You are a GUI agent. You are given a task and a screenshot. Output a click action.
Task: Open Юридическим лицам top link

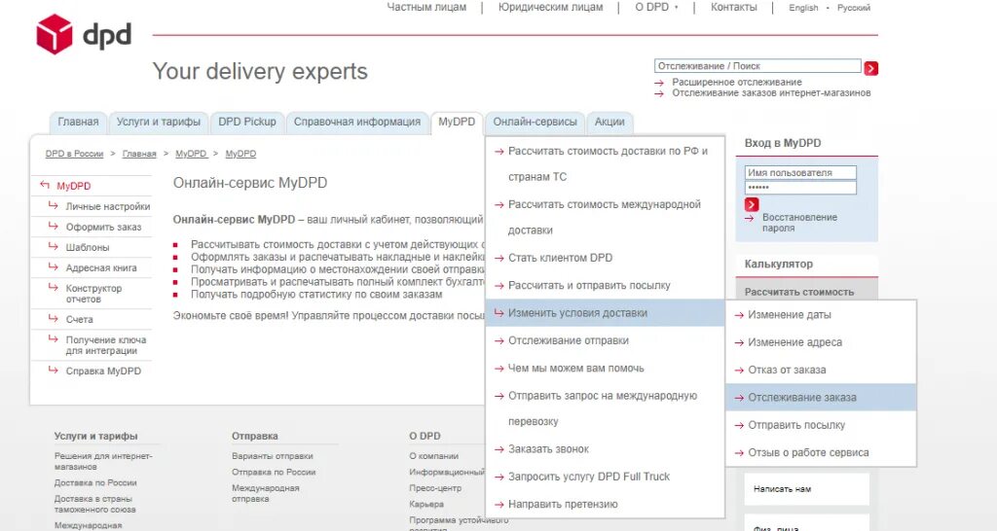(551, 7)
